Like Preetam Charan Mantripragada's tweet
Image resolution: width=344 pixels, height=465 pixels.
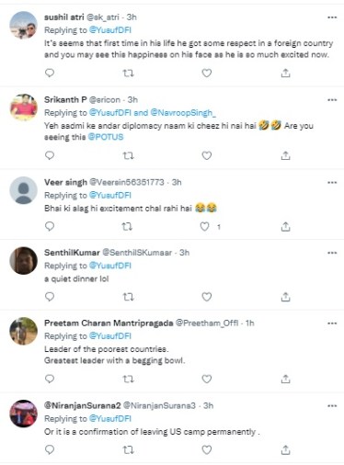[x=207, y=379]
